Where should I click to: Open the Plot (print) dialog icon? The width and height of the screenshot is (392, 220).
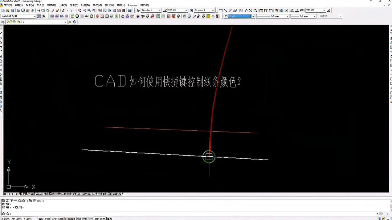tap(17, 10)
